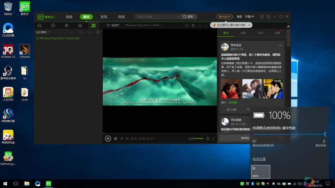Open the 3DMark desktop icon
The image size is (335, 188).
tap(25, 51)
